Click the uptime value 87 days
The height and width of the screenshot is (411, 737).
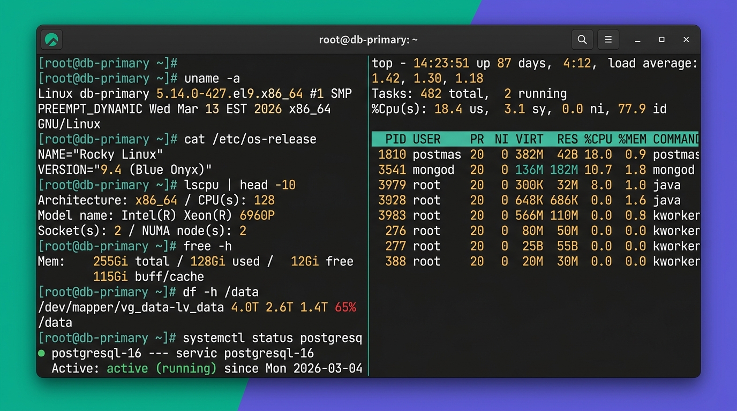click(x=521, y=63)
